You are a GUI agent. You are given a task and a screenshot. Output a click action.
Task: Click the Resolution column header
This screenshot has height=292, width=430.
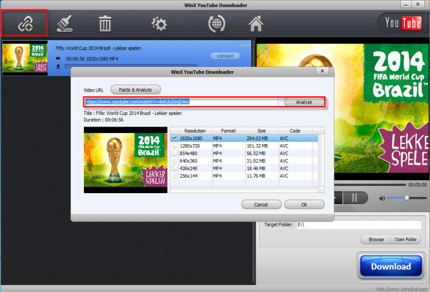point(195,130)
